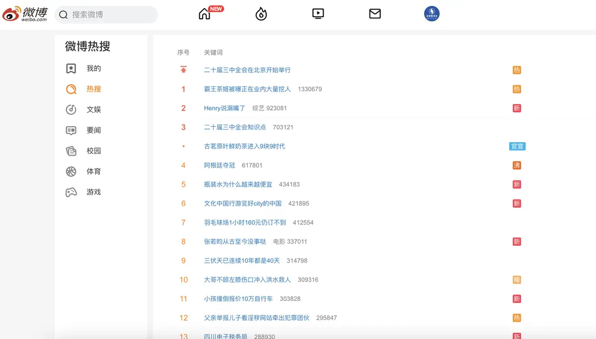Click rank number 7 in the list

(x=183, y=223)
